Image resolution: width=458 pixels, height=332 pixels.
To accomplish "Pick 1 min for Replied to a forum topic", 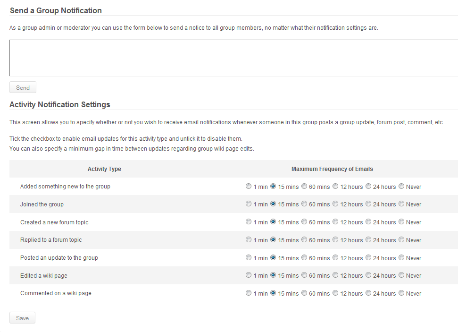I will [x=249, y=239].
